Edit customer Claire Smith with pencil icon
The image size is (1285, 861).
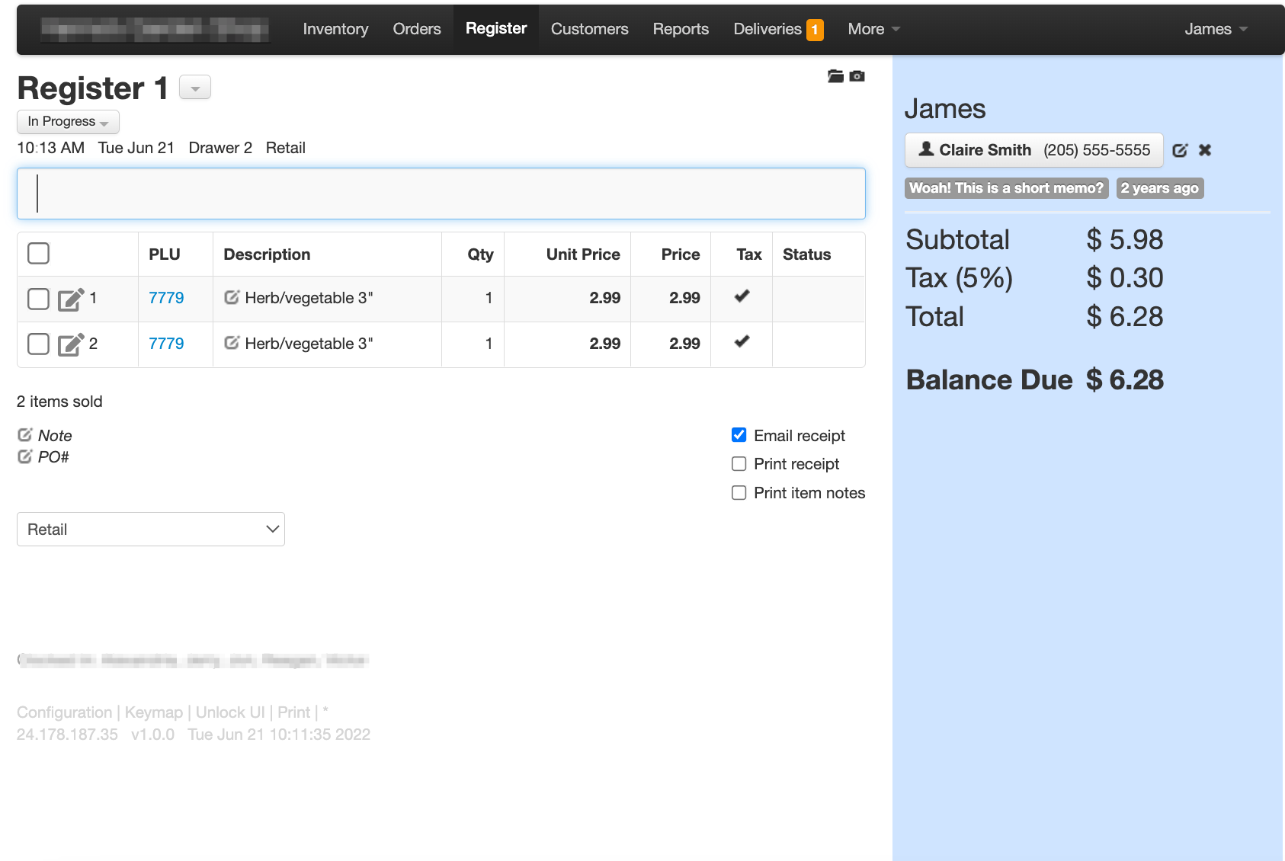click(1180, 150)
